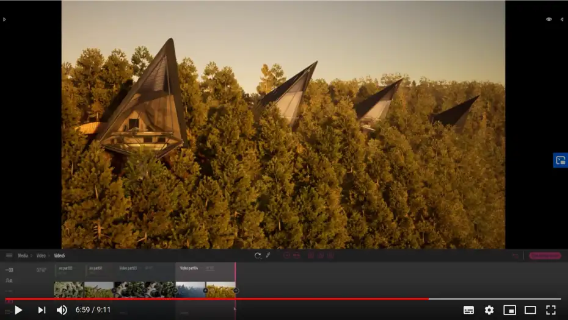Expand the left side panel arrow
This screenshot has height=320, width=568.
pos(4,20)
